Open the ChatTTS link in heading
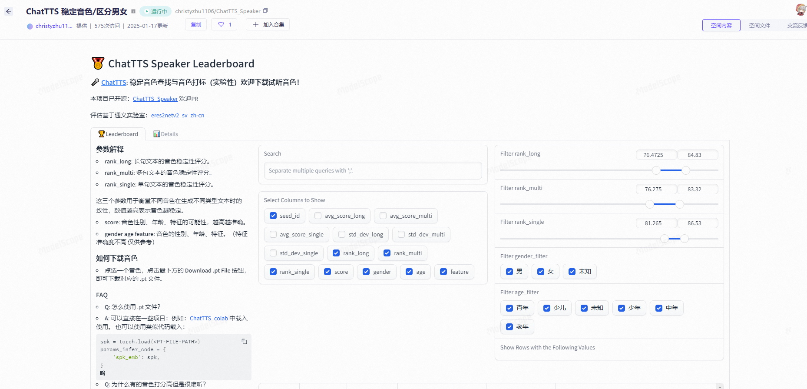This screenshot has width=807, height=389. click(114, 83)
